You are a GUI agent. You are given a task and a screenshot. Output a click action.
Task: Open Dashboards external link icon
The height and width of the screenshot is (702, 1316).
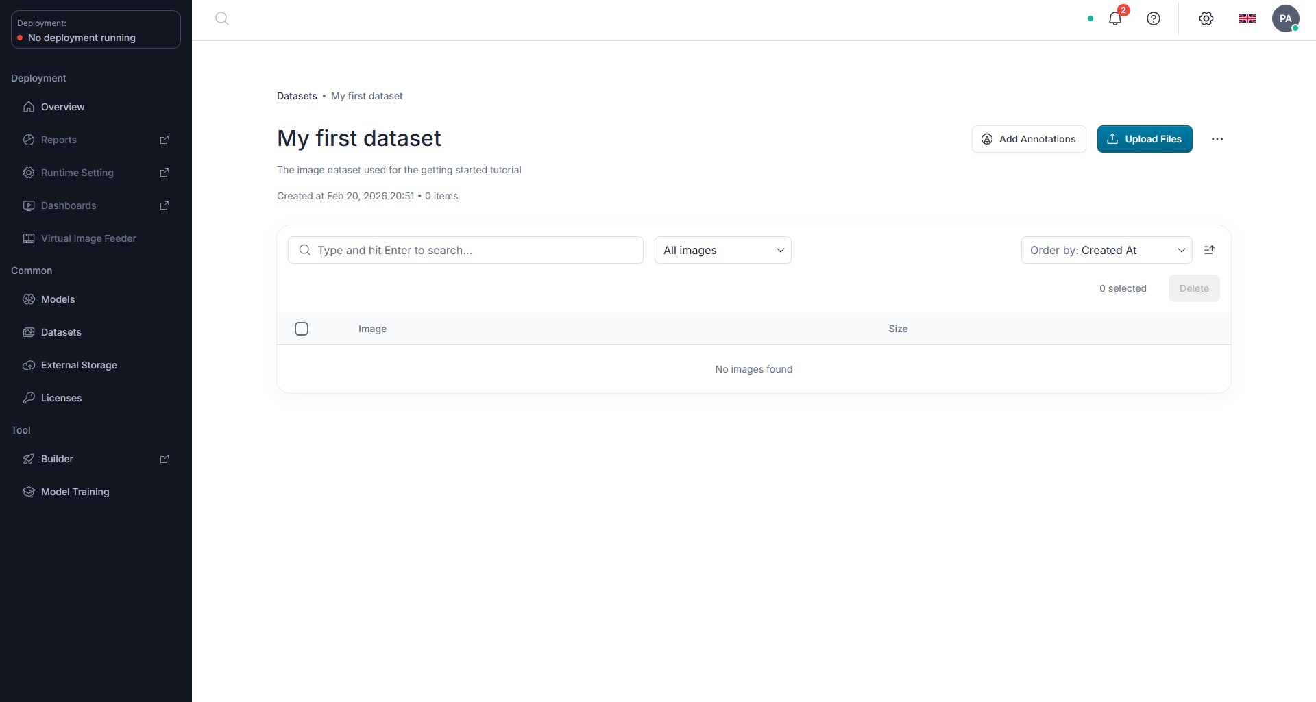coord(164,205)
